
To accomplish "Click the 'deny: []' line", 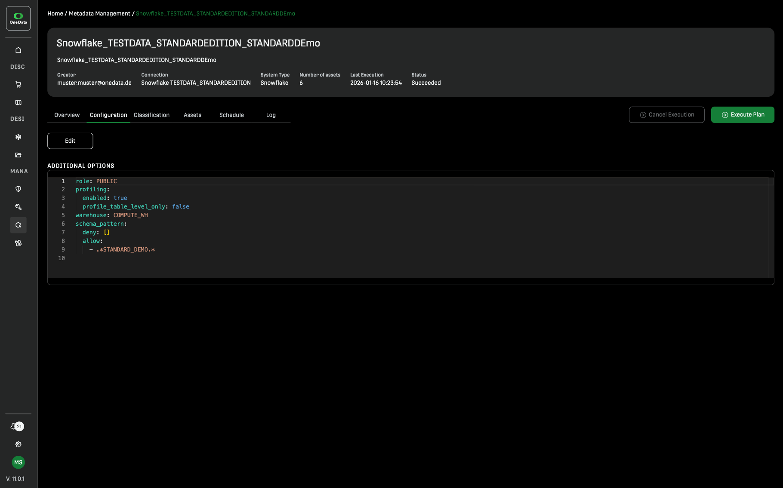I will coord(96,233).
